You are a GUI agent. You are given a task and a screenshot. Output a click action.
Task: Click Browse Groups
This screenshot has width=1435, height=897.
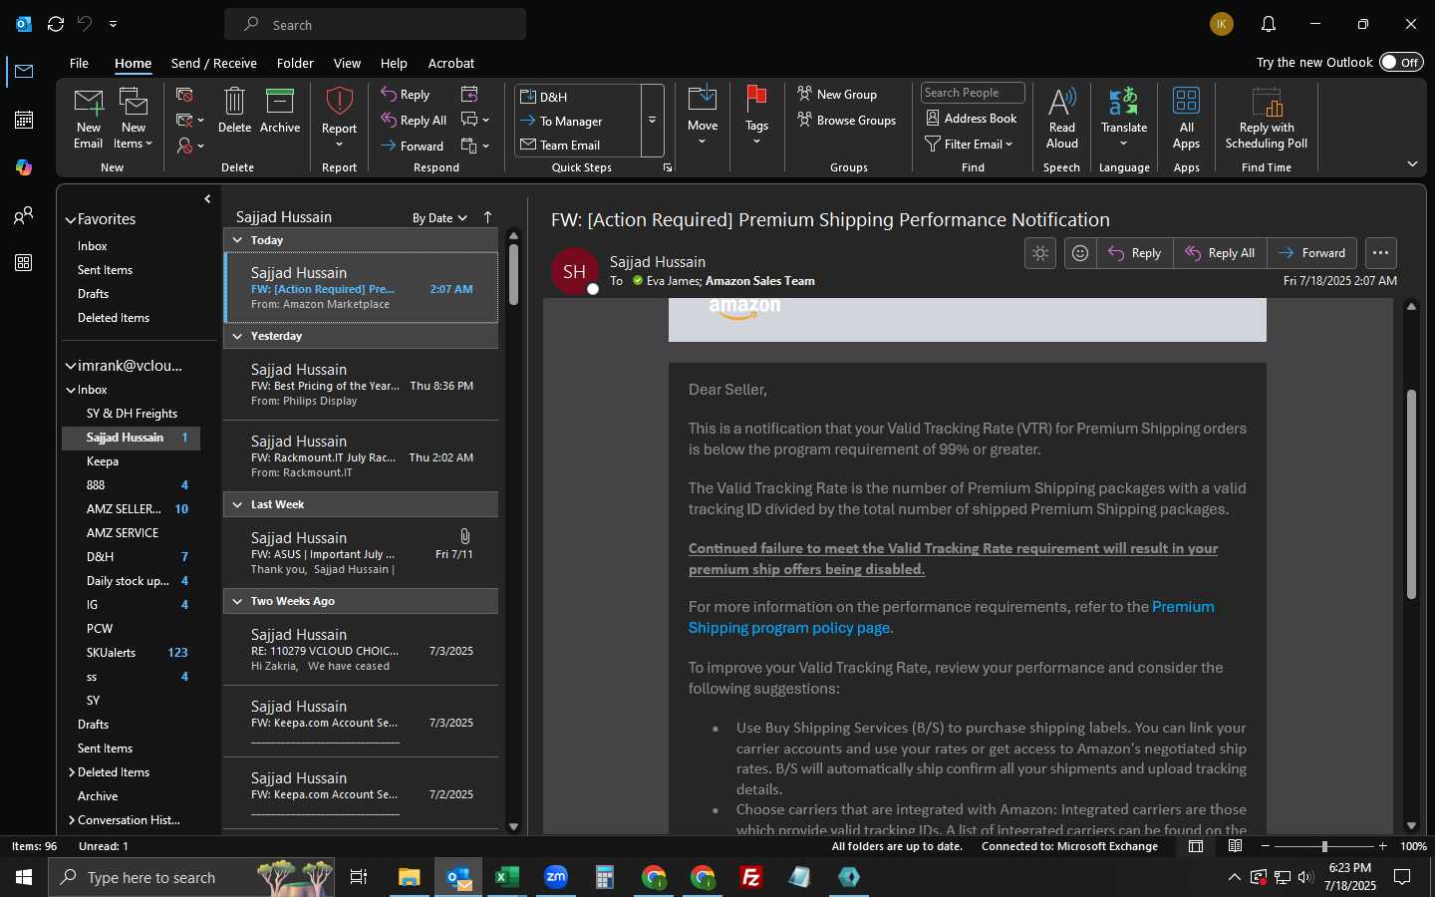point(846,120)
